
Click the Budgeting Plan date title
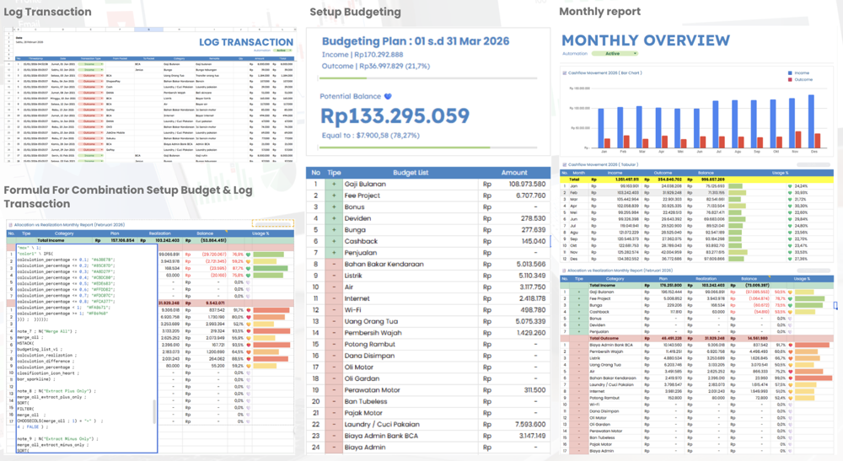point(415,41)
